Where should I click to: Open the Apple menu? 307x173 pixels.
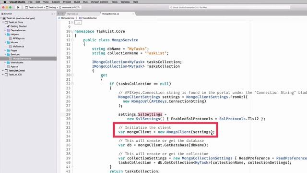[x=5, y=2]
